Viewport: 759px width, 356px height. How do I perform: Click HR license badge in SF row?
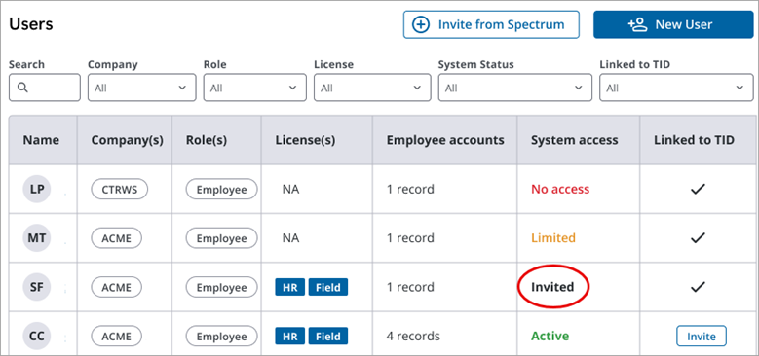pos(290,287)
